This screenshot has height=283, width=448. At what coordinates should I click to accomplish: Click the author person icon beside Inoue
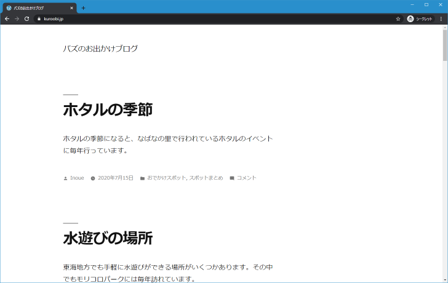click(65, 178)
